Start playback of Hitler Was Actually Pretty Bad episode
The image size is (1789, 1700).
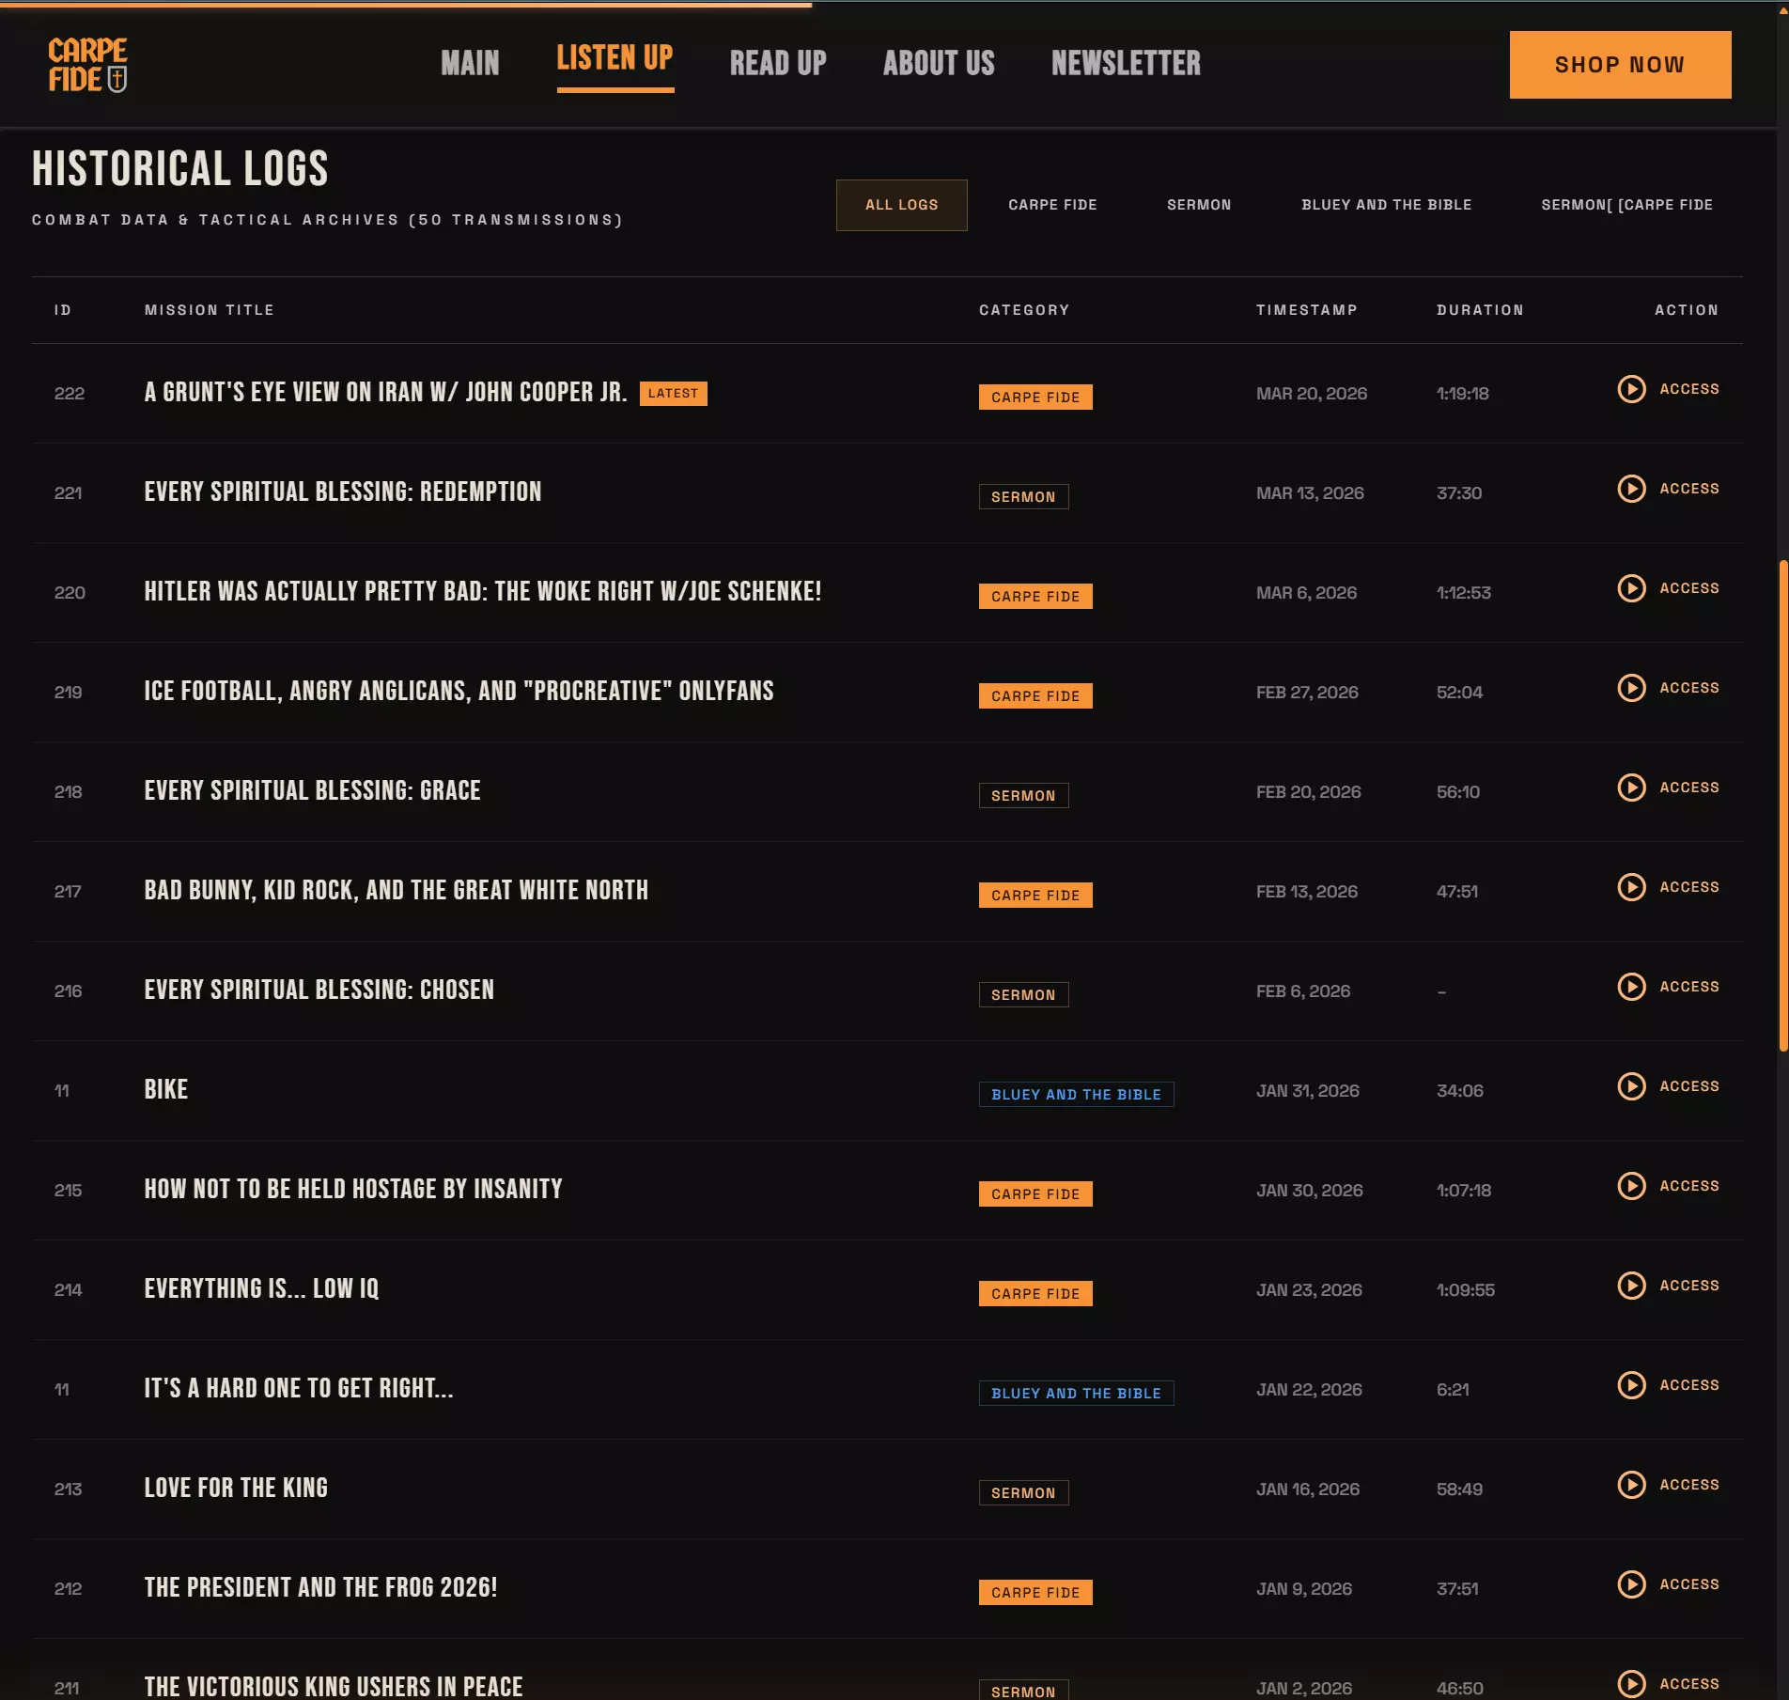(x=1630, y=588)
